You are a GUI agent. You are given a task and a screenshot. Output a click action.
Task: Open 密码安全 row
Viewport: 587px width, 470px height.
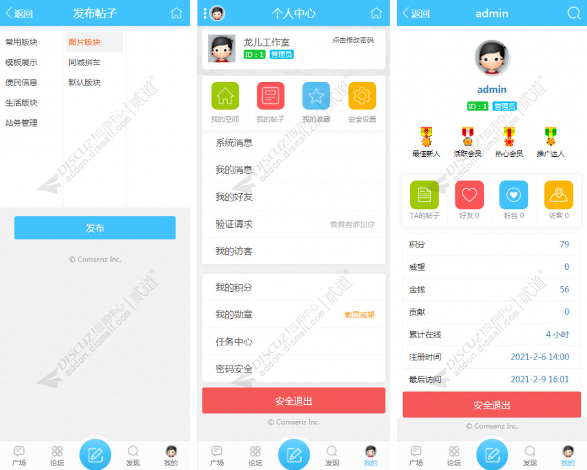tap(294, 369)
